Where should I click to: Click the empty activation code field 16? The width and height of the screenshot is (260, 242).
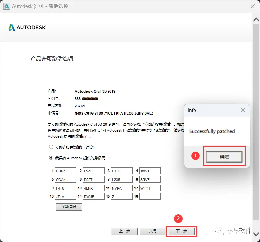pyautogui.click(x=150, y=197)
